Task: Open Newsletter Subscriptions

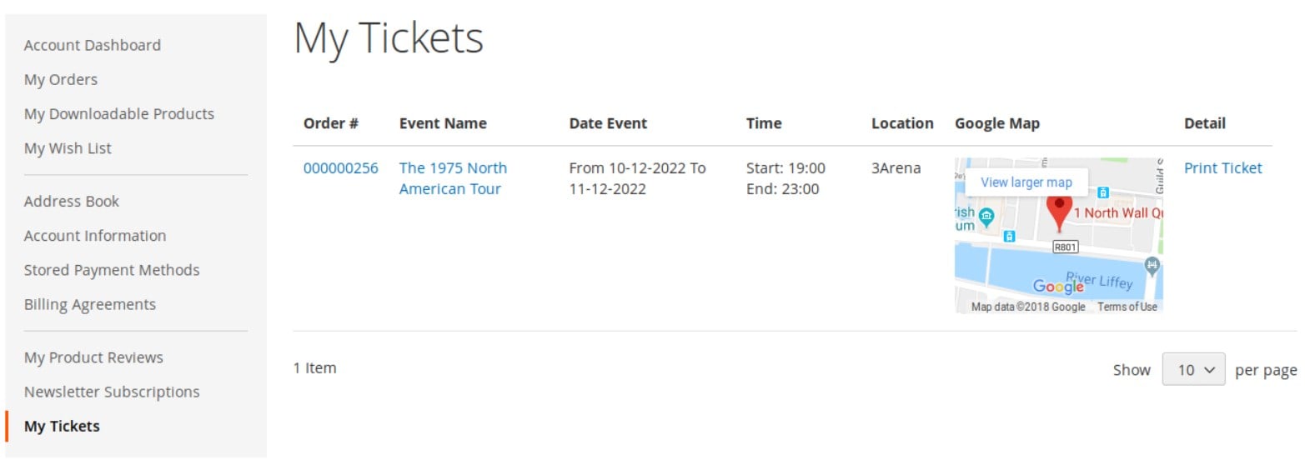Action: click(x=112, y=392)
